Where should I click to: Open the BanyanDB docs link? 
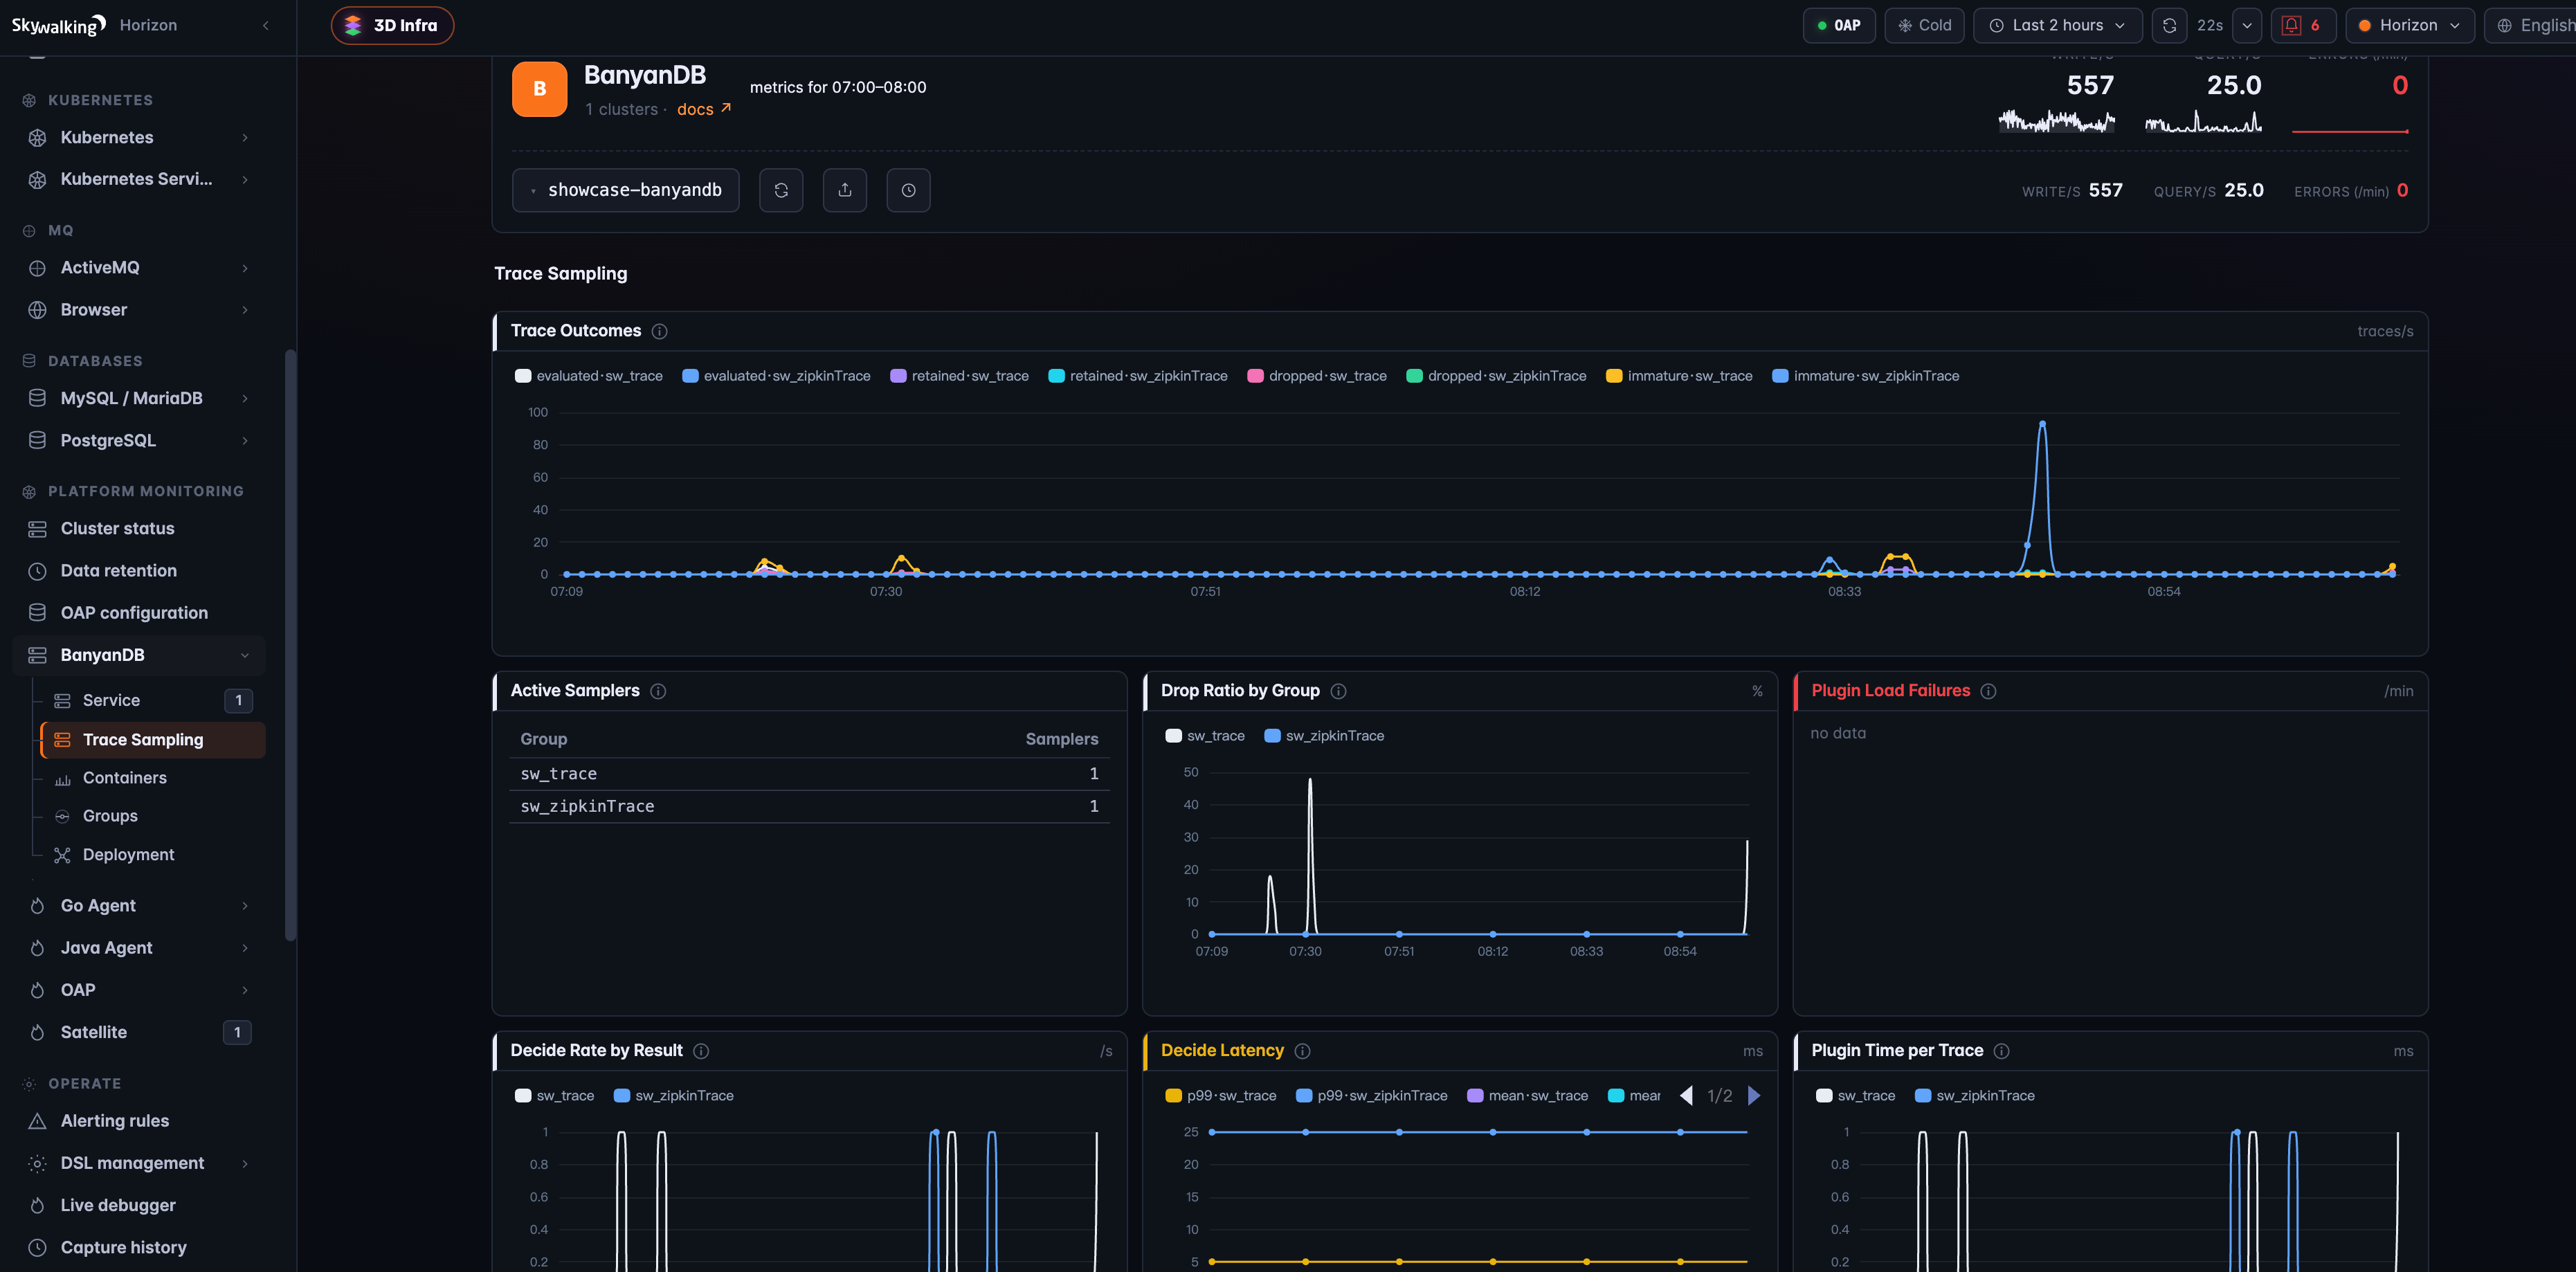(704, 109)
